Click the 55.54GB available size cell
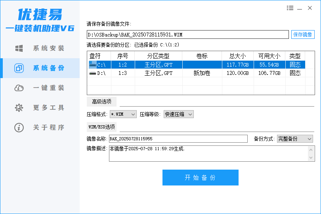The image size is (321, 214). click(269, 65)
